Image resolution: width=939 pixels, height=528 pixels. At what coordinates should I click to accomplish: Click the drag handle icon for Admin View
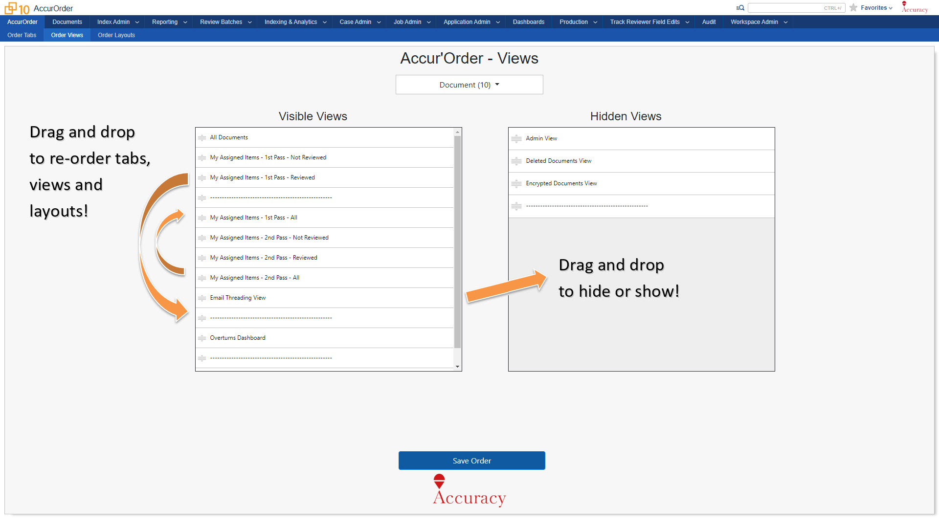tap(516, 138)
